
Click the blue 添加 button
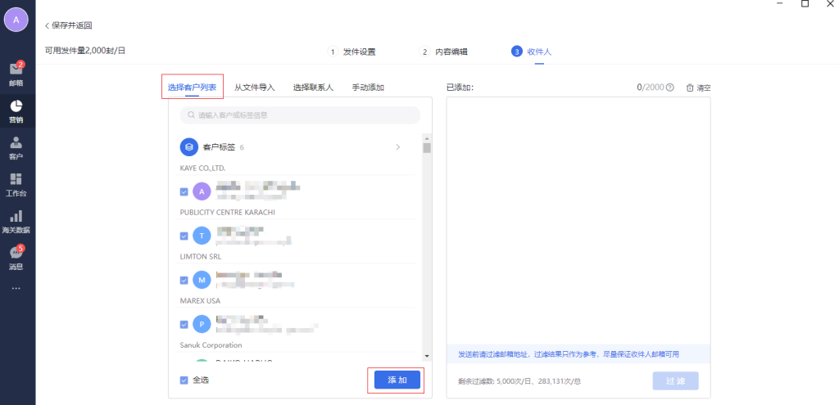397,380
